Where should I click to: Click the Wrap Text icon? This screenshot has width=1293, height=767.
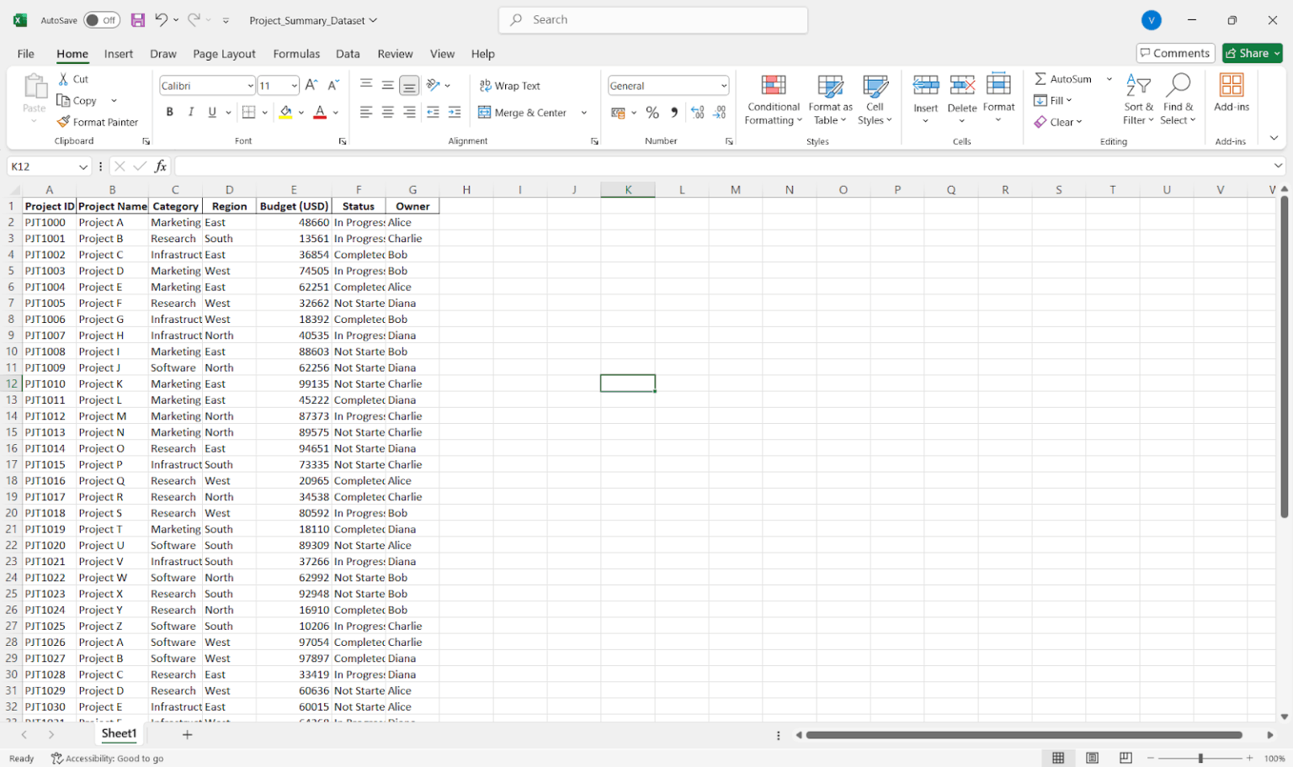[x=487, y=85]
